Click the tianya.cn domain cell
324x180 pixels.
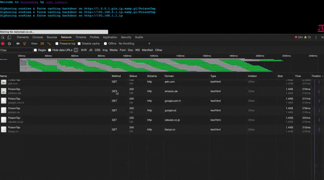(170, 130)
